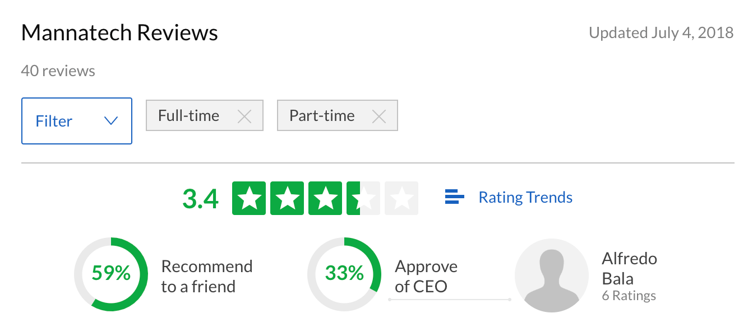
Task: Click the Filter dropdown chevron arrow
Action: [111, 121]
